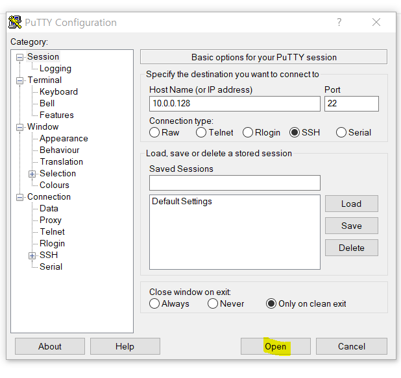Viewport: 401px width, 378px height.
Task: Collapse the Terminal tree node
Action: click(x=19, y=81)
